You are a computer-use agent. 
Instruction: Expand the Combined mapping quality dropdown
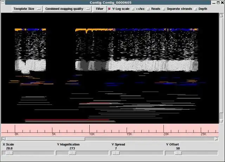(68, 9)
